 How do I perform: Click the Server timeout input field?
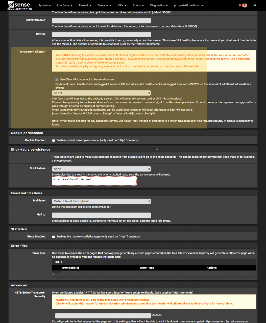click(x=101, y=21)
